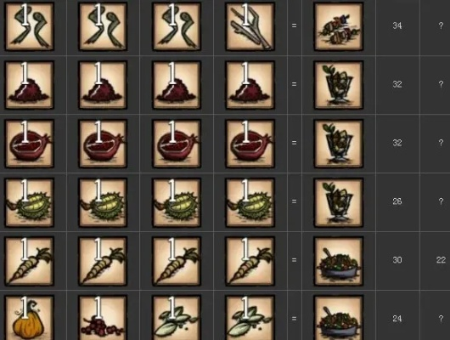The height and width of the screenshot is (340, 450).
Task: Click the twigs ingredient icon in first row
Action: (x=250, y=26)
